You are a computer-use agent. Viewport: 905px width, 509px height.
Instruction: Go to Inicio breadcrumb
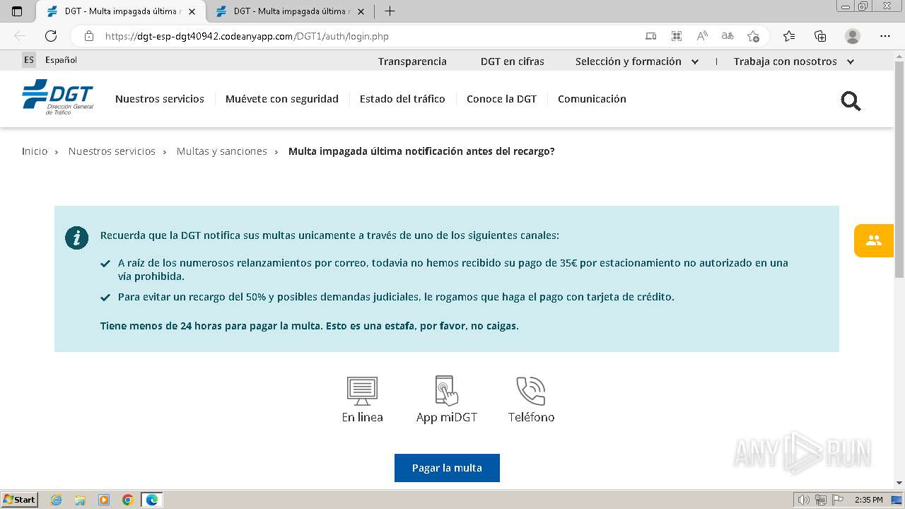coord(35,151)
